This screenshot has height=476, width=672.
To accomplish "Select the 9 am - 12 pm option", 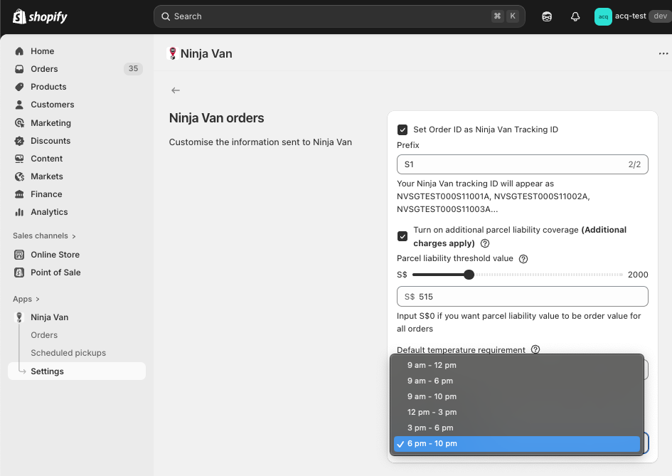I will 432,366.
